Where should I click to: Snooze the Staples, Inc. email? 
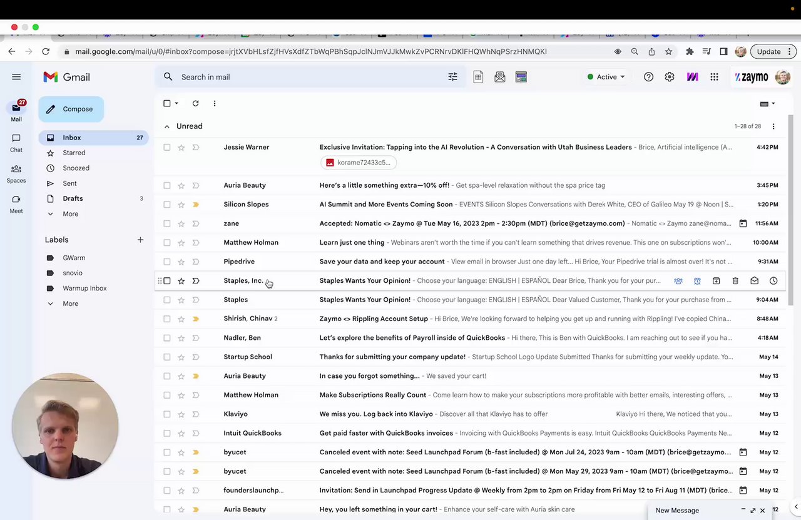tap(773, 281)
